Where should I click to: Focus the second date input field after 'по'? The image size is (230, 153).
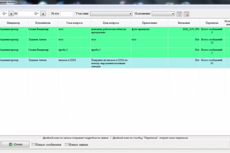[26, 14]
